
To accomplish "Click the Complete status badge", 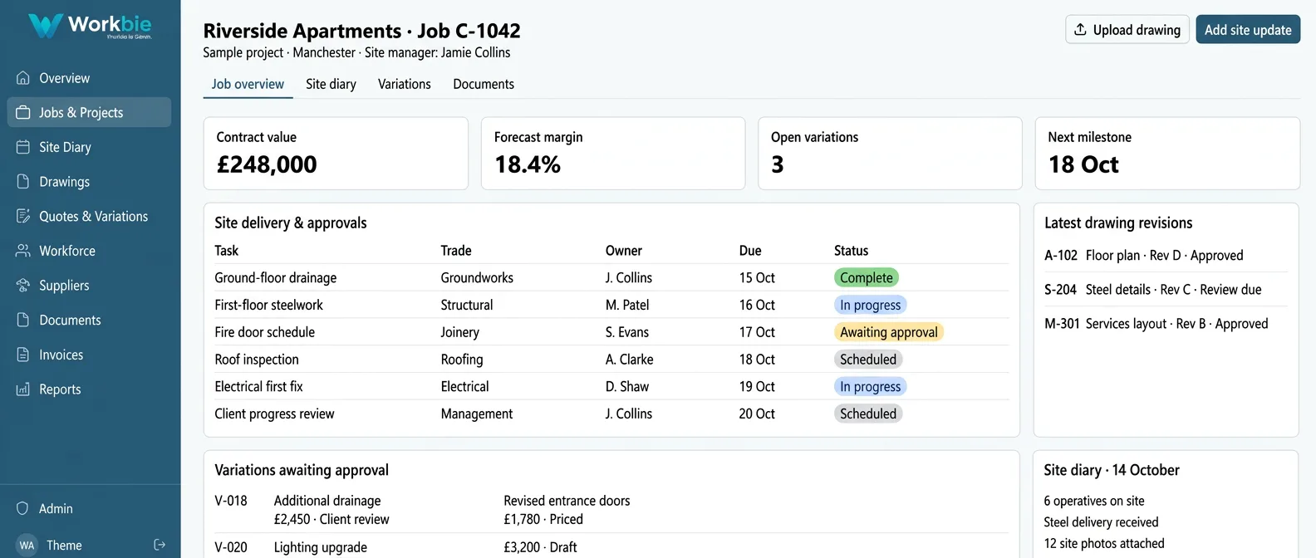I will point(867,278).
